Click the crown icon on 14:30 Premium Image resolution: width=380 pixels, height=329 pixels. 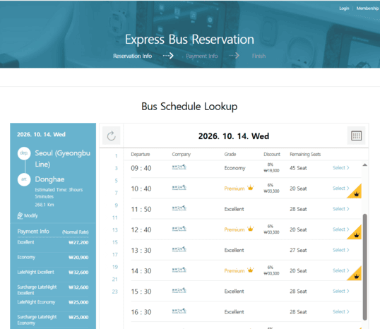coord(250,270)
